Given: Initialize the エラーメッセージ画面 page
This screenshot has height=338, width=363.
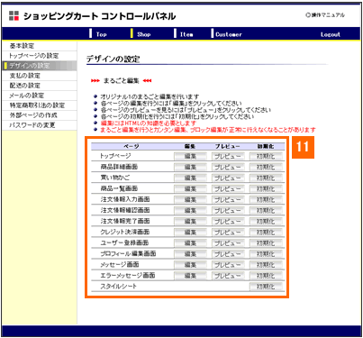Looking at the screenshot, I should (266, 276).
